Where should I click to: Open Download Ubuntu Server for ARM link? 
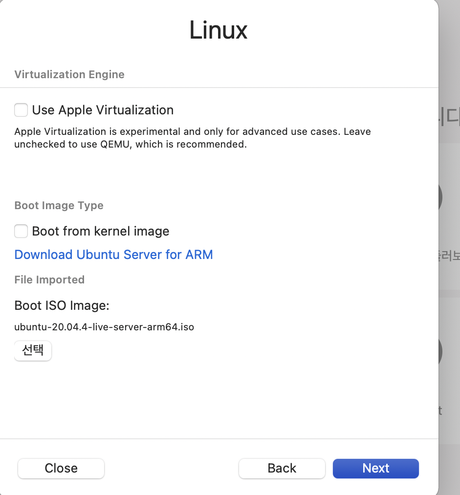click(x=114, y=255)
